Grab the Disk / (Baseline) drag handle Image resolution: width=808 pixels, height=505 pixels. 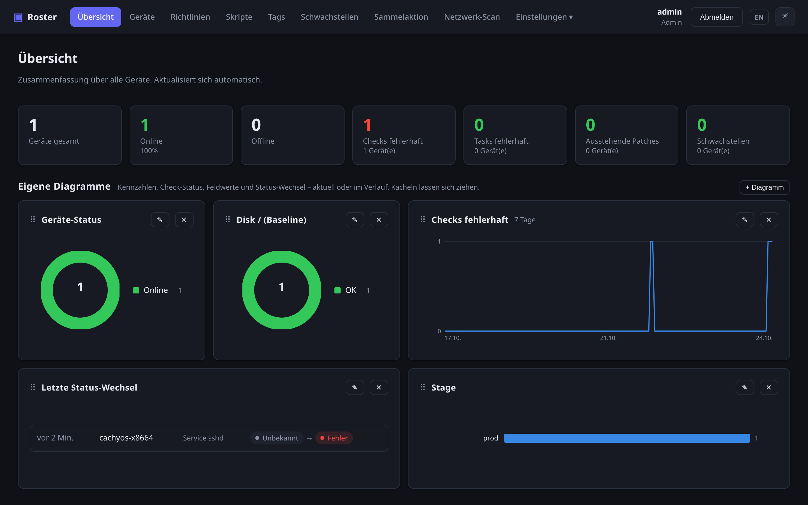tap(228, 219)
